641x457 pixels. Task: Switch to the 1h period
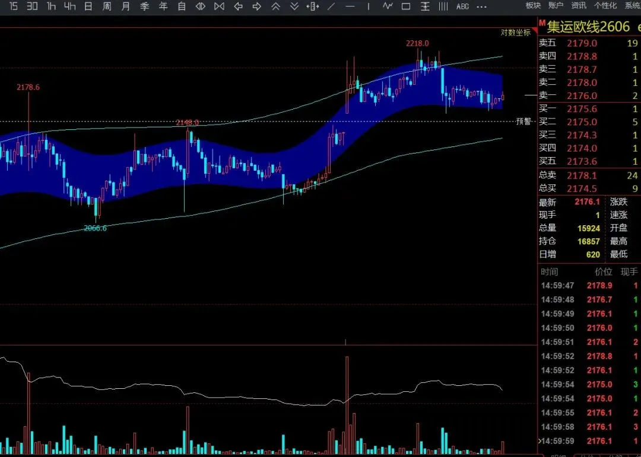(x=51, y=7)
